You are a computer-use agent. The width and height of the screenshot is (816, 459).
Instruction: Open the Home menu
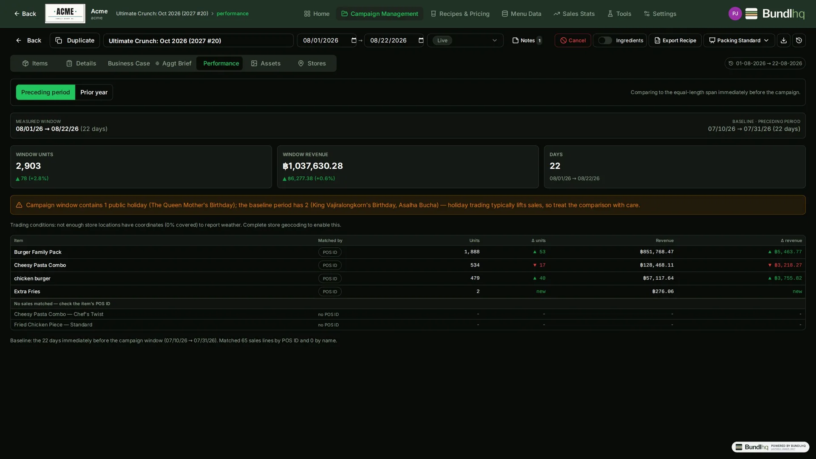[x=317, y=14]
